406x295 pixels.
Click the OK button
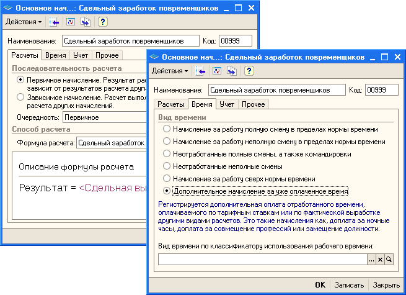320,285
